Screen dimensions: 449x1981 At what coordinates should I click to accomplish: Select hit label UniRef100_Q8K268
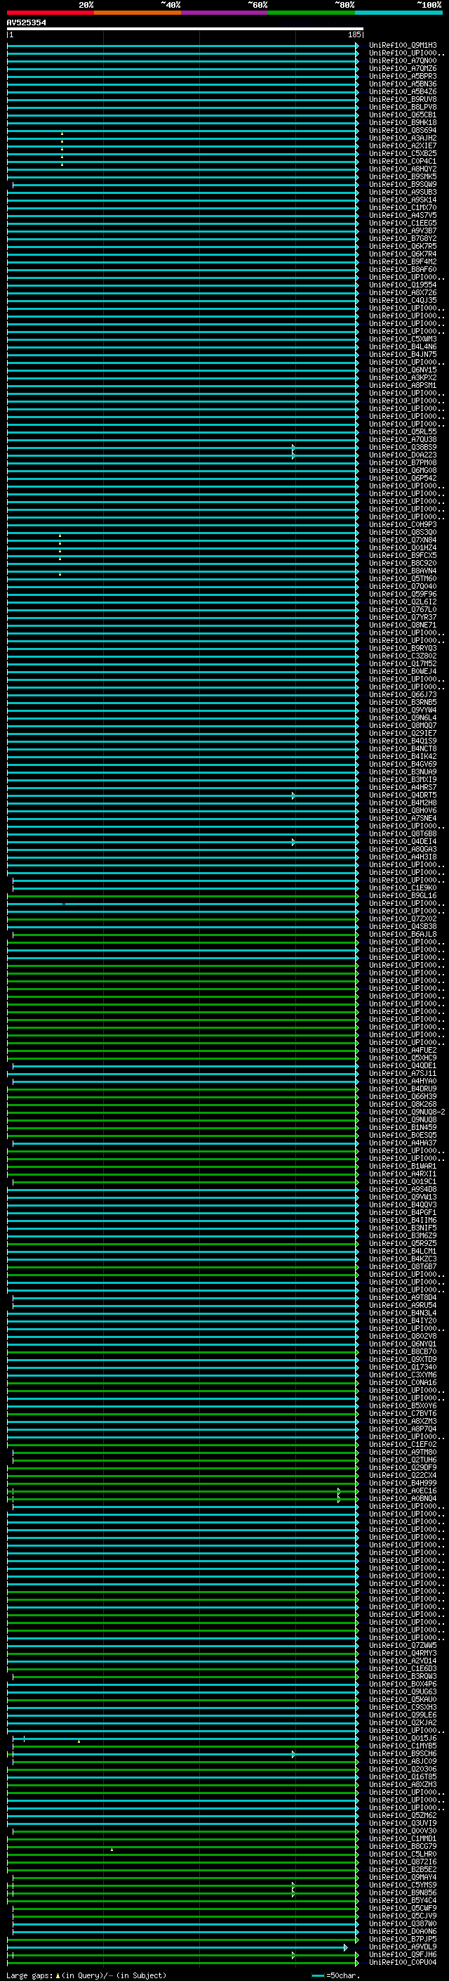[x=403, y=1104]
